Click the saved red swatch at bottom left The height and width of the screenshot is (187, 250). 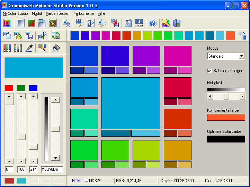[x=9, y=181]
